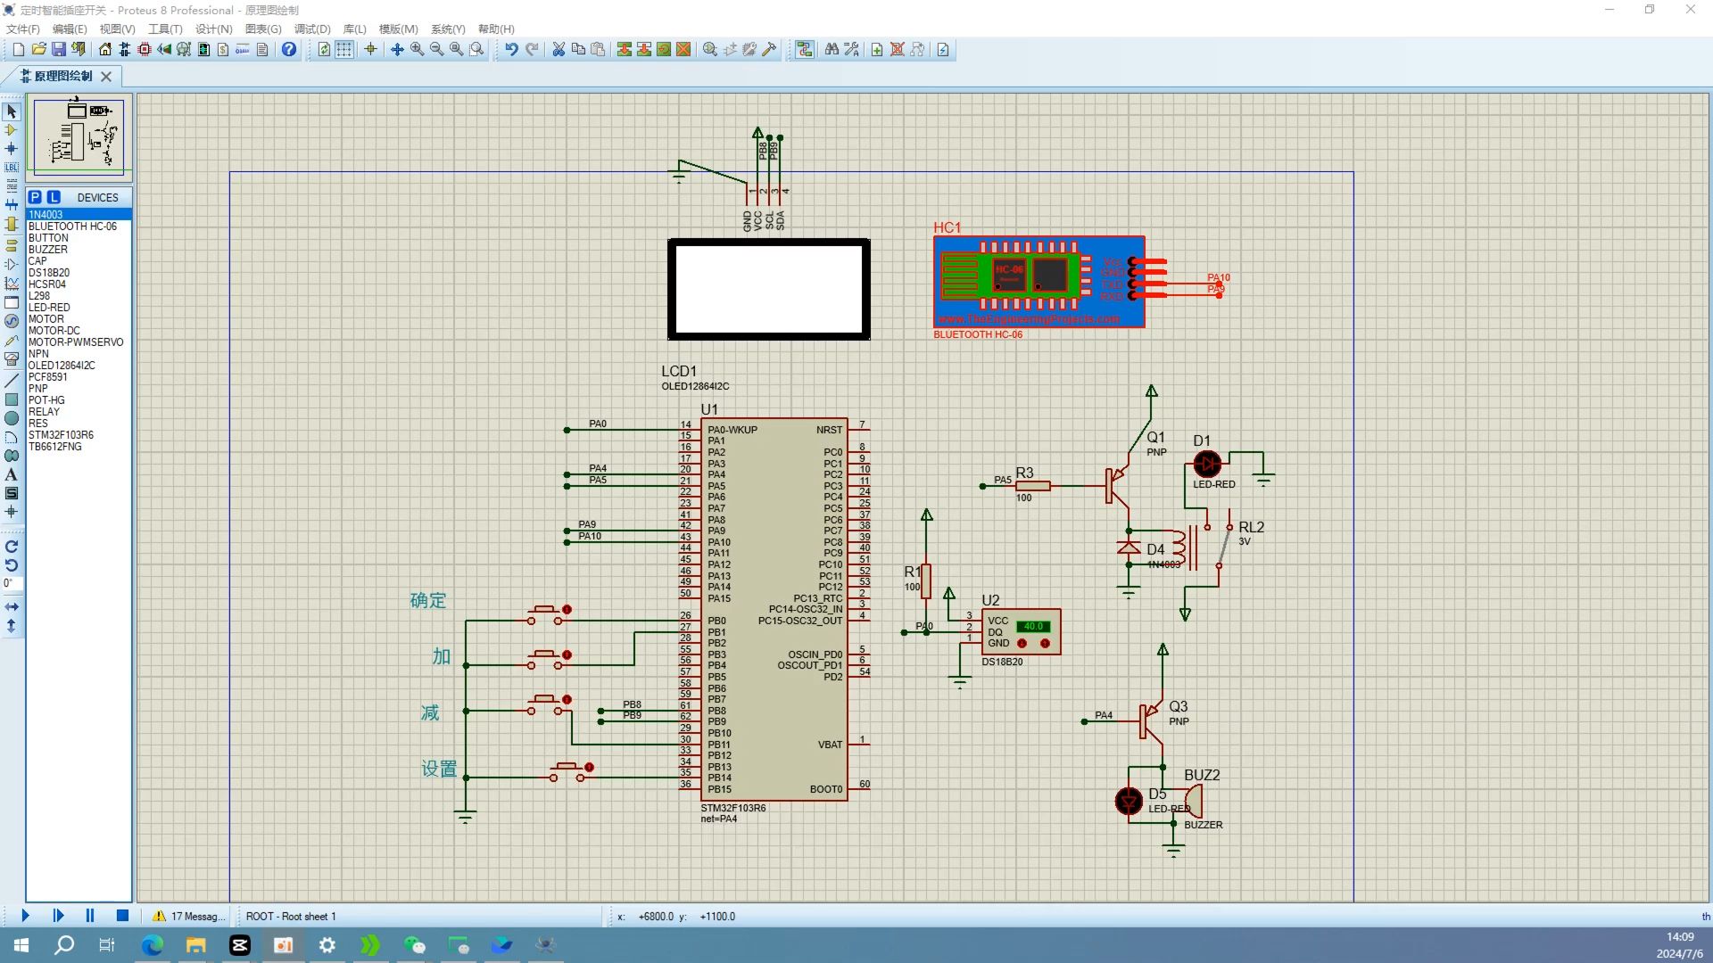Screen dimensions: 1713x963
Task: Flip the component vertically
Action: 12,626
